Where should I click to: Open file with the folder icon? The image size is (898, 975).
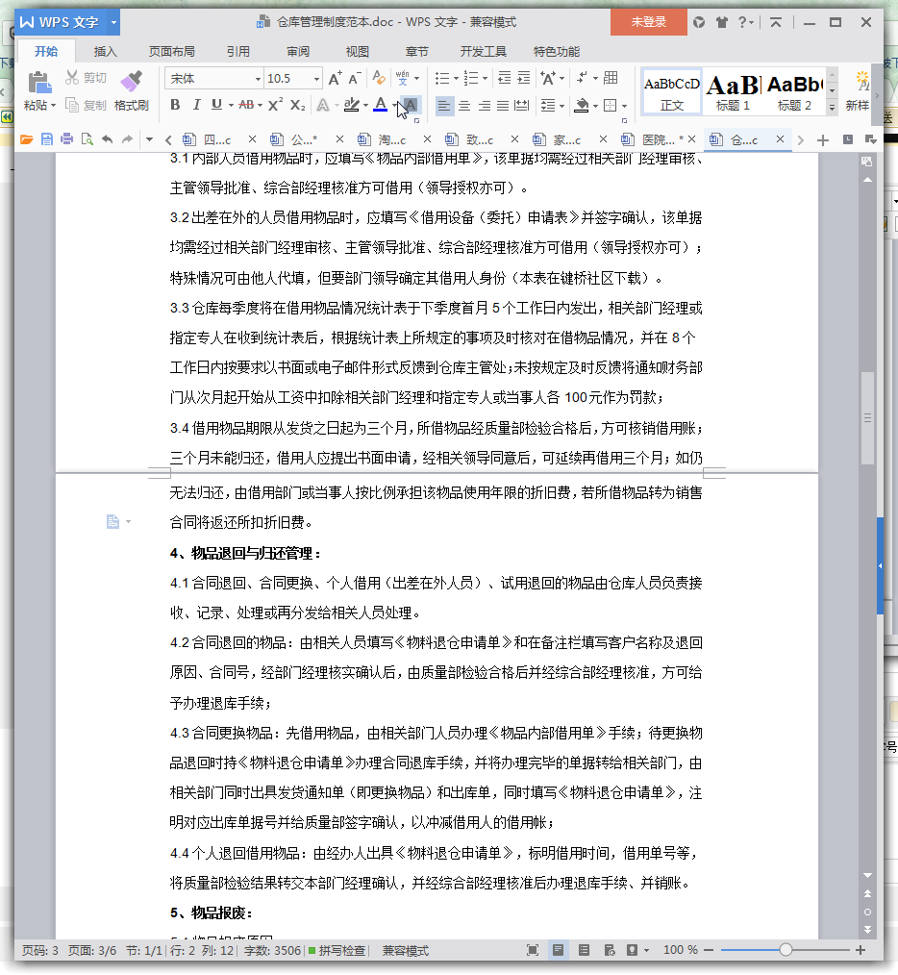[26, 140]
